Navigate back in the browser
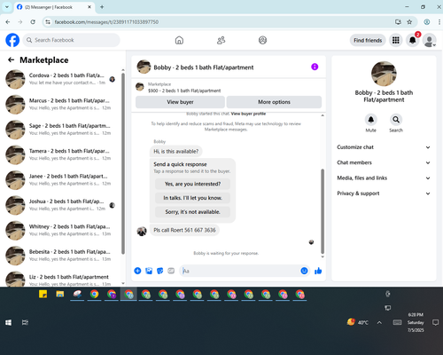This screenshot has width=443, height=355. point(8,22)
